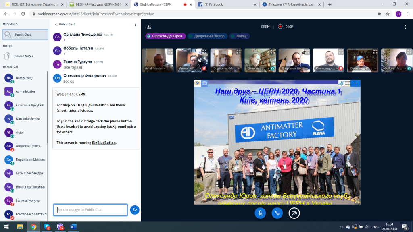Image resolution: width=413 pixels, height=232 pixels.
Task: Select user Nataly (You) in the list
Action: (25, 78)
